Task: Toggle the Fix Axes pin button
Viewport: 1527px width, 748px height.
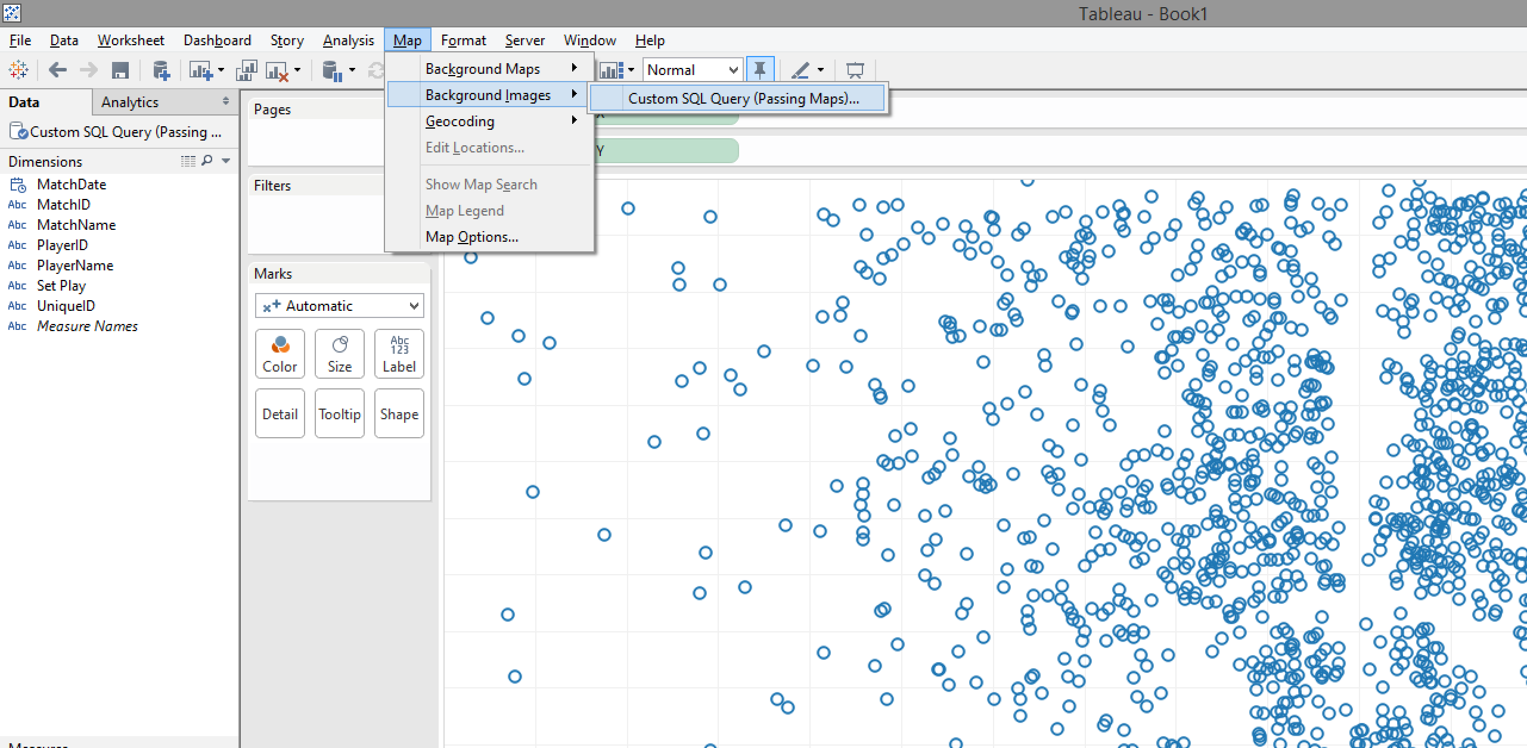Action: (x=760, y=70)
